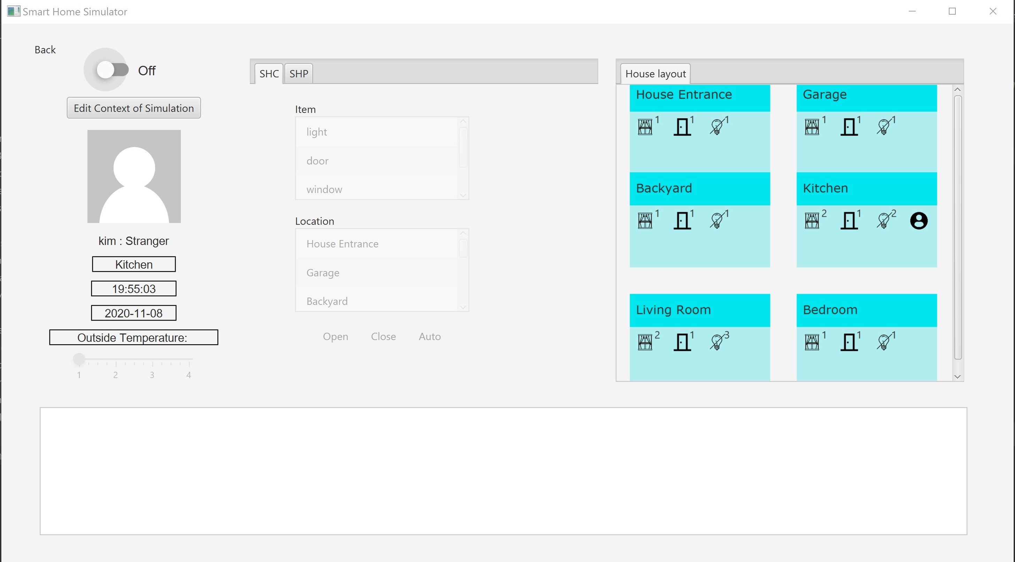Click the window icon in Garage
The image size is (1015, 562).
(813, 126)
